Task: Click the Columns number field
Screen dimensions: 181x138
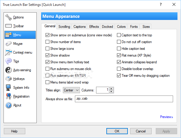Action: [103, 90]
